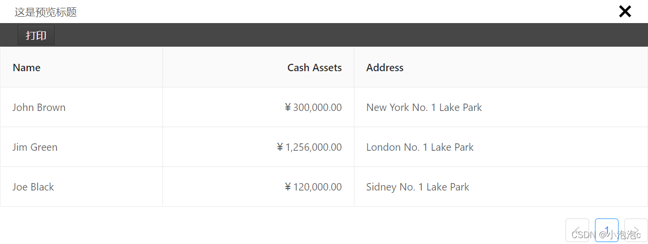Click London No. 1 Lake Park address
This screenshot has width=648, height=244.
tap(420, 147)
